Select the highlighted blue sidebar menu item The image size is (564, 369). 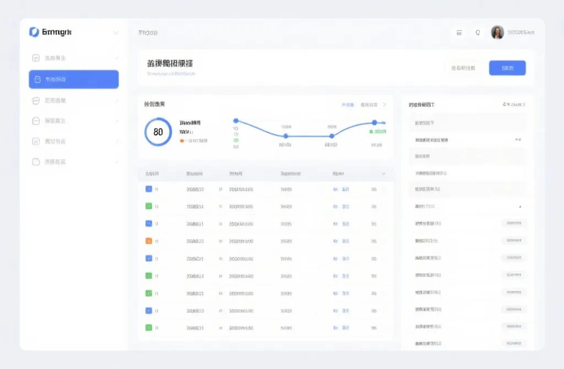(74, 79)
